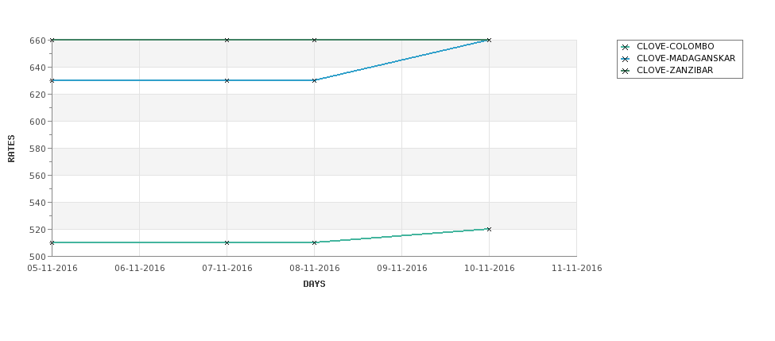Viewport: 775px width, 341px height.
Task: Click the 660 data point on 10-11-2016
Action: point(489,40)
